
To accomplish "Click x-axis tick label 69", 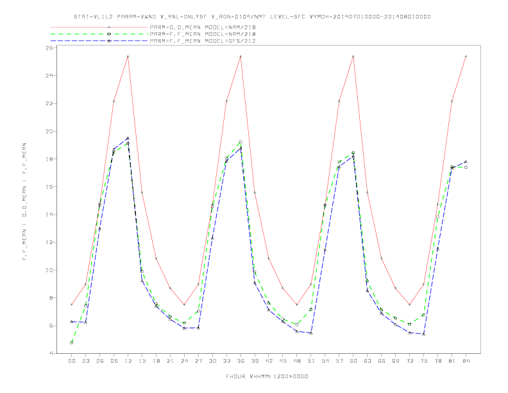I will (396, 361).
